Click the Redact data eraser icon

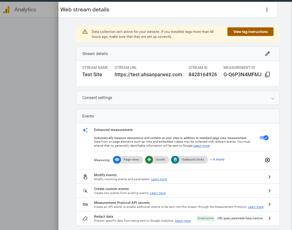tap(85, 218)
